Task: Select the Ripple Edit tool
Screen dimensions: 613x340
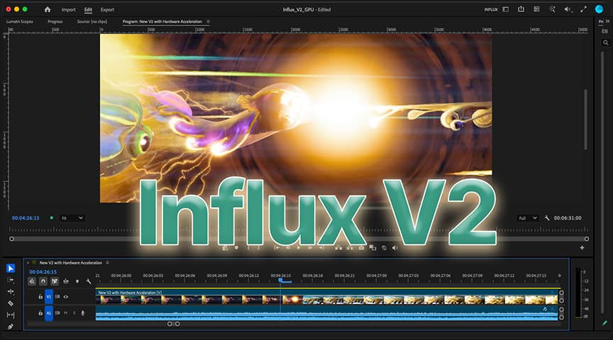Action: pyautogui.click(x=11, y=292)
